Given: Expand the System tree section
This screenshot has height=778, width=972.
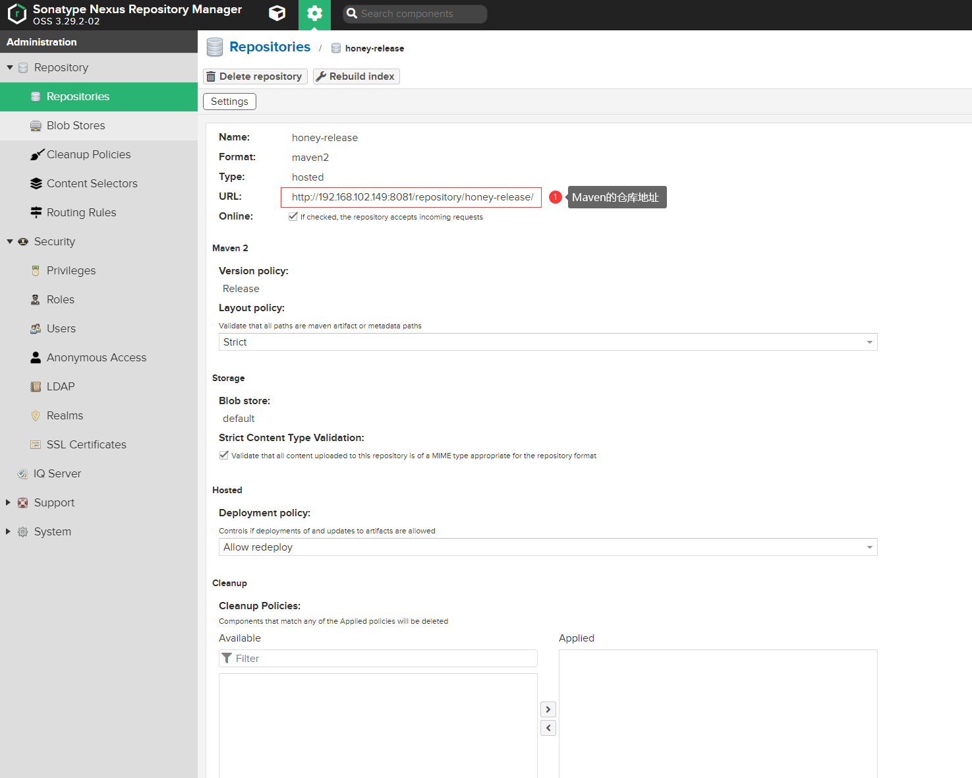Looking at the screenshot, I should point(9,531).
